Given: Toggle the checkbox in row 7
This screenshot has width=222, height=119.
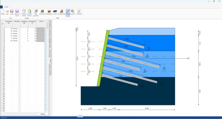Looking at the screenshot, I should coord(45,43).
